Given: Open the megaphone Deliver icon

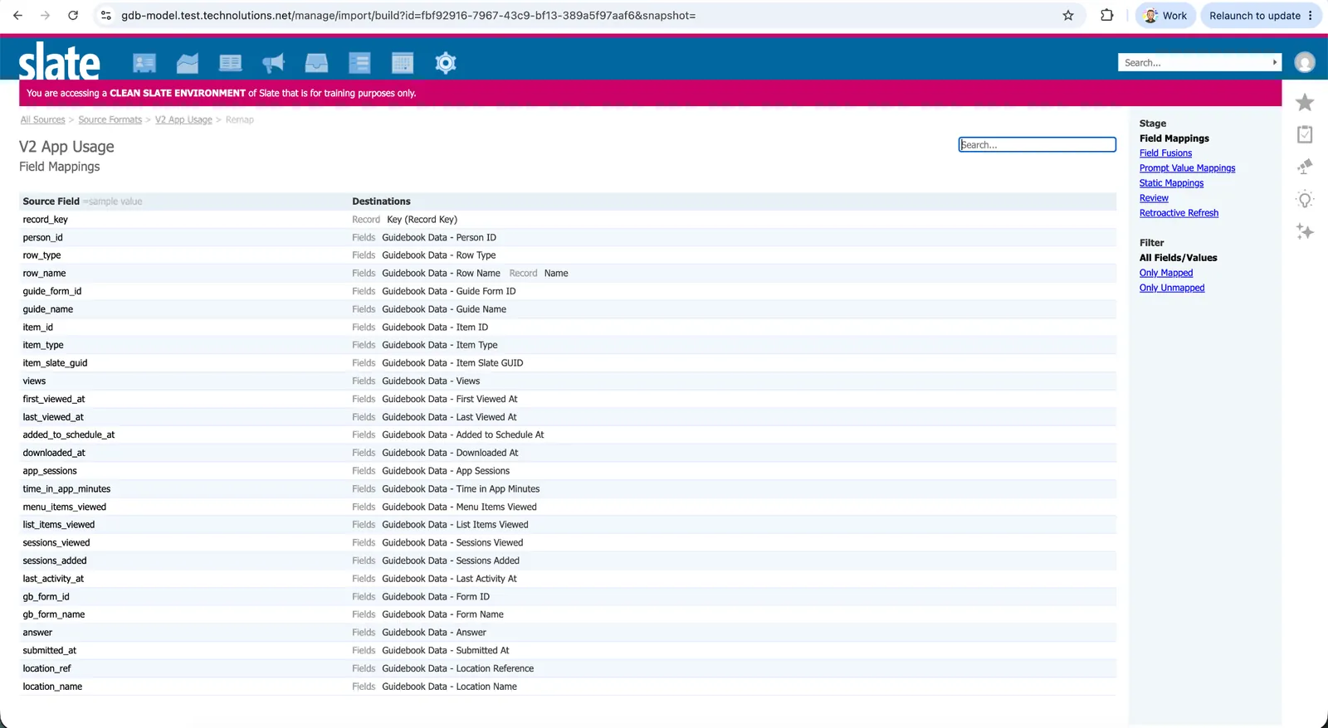Looking at the screenshot, I should coord(273,63).
